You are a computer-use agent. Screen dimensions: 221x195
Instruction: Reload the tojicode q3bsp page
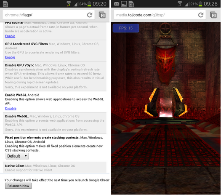point(201,15)
